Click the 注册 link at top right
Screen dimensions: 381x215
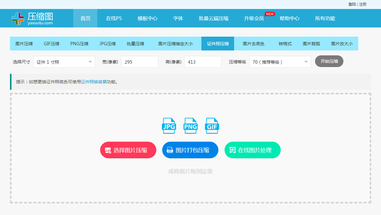[x=362, y=4]
